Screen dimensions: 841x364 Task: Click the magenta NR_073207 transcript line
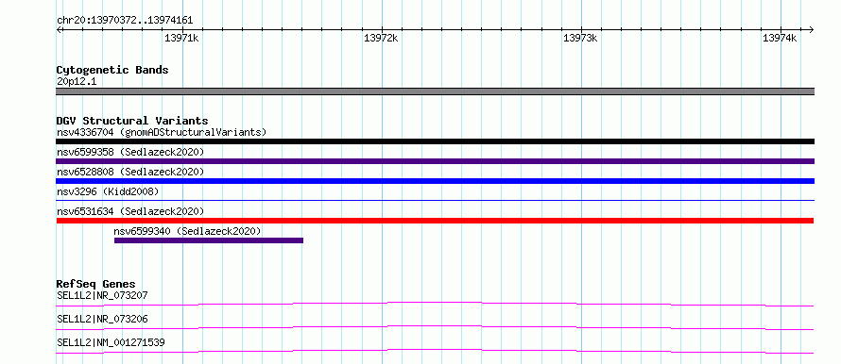pos(435,304)
